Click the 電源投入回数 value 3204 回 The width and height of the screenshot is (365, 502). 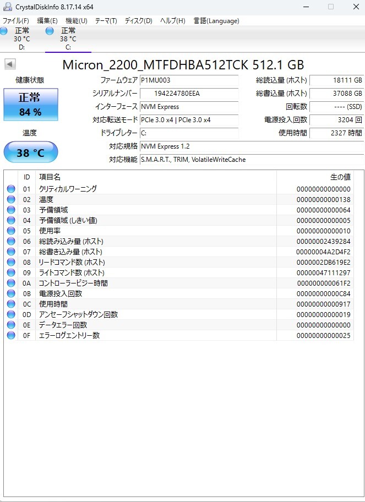click(337, 120)
